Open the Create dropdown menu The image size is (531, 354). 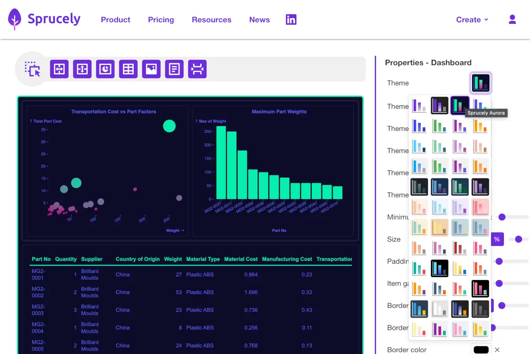pyautogui.click(x=472, y=19)
